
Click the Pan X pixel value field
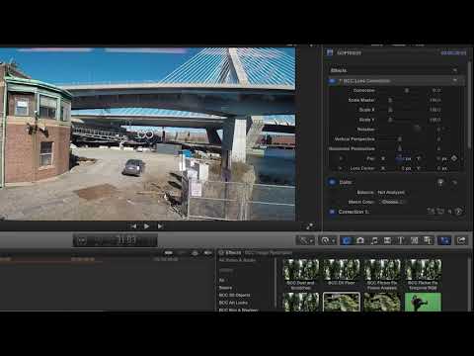pyautogui.click(x=403, y=158)
